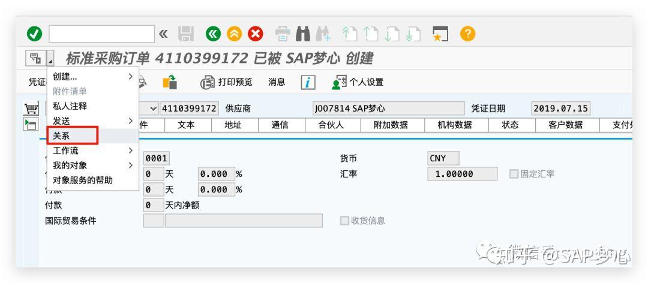Viewport: 648px width, 283px height.
Task: Click the Print icon
Action: tap(283, 34)
